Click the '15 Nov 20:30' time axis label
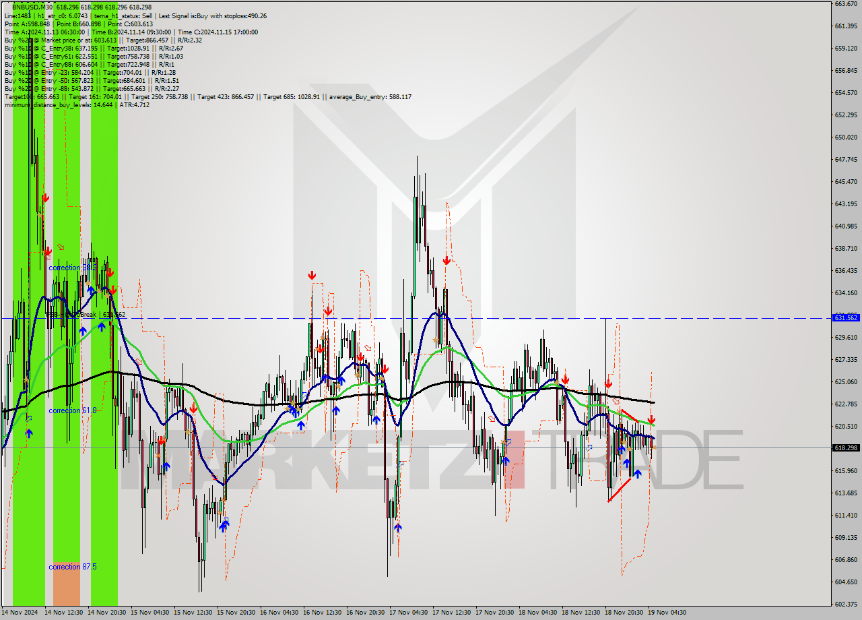The height and width of the screenshot is (620, 862). [x=236, y=613]
